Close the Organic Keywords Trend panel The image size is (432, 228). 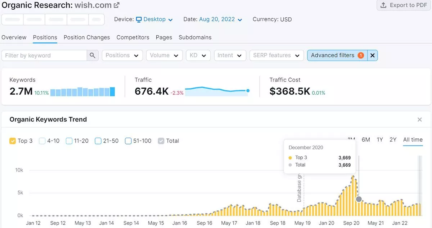(419, 119)
